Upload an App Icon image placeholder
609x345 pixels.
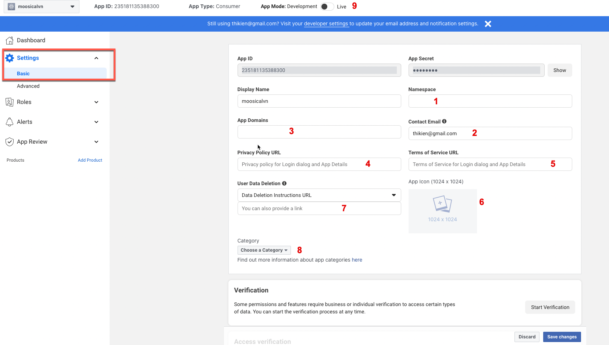coord(442,211)
